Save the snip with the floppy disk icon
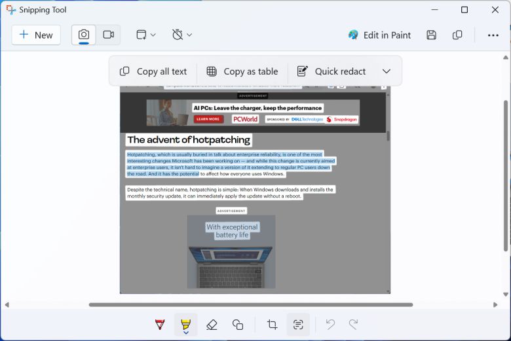511x341 pixels. [431, 35]
